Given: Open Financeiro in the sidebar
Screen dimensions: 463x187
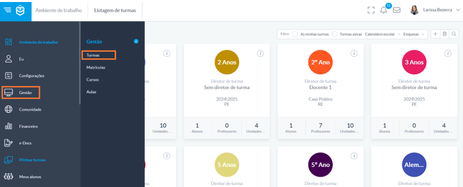Looking at the screenshot, I should tap(28, 126).
